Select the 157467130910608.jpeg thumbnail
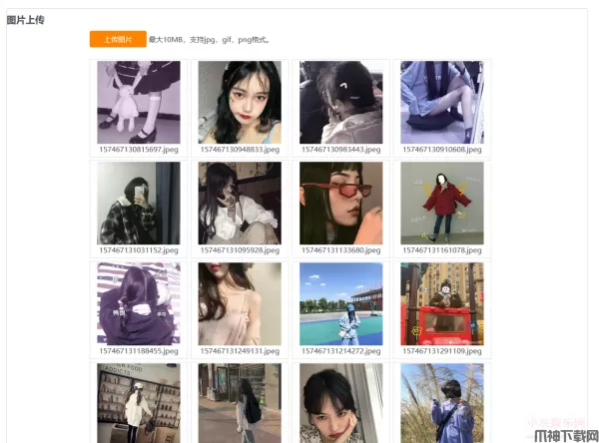This screenshot has width=599, height=443. coord(442,103)
